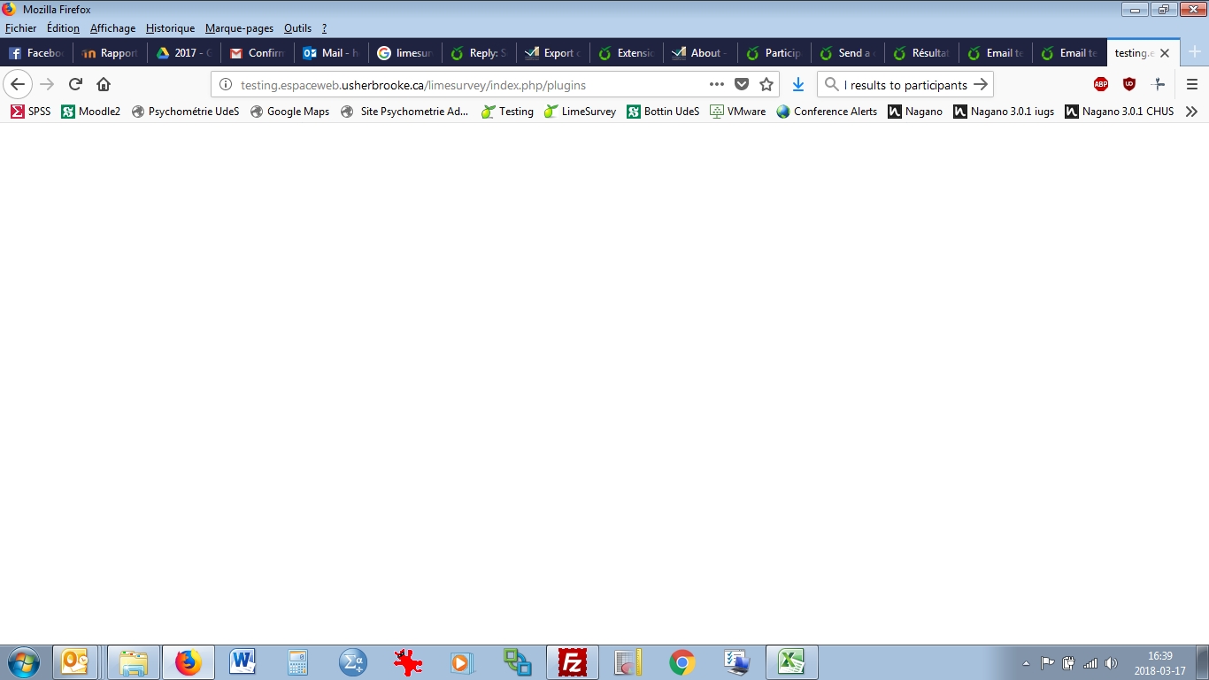Screen dimensions: 1209x680
Task: Open the Fichier menu
Action: (21, 28)
